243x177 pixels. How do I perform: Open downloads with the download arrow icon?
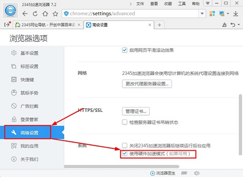pos(236,14)
